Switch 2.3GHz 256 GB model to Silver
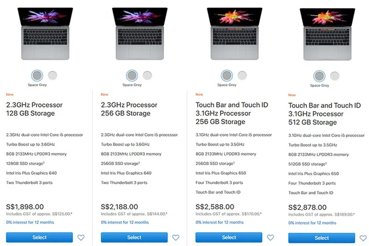 tap(147, 75)
